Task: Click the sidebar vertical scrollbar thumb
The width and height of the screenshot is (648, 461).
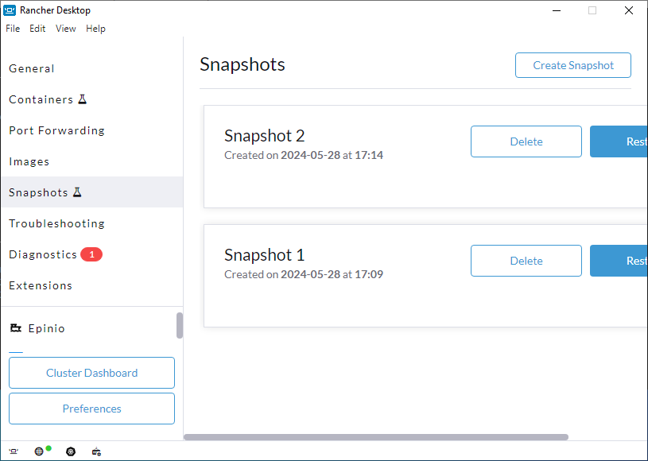Action: tap(180, 326)
